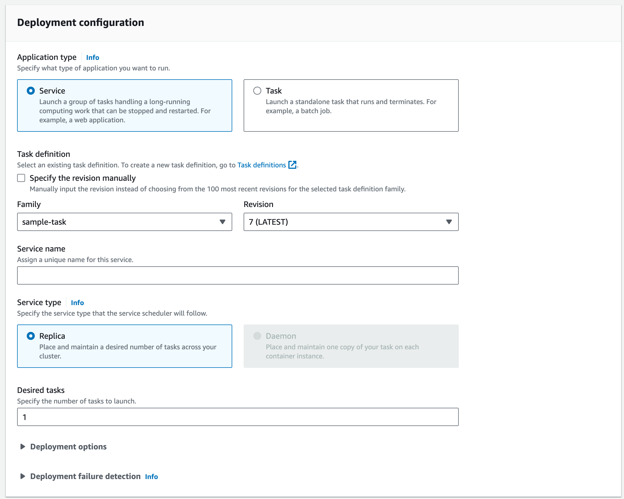Image resolution: width=624 pixels, height=499 pixels.
Task: Expand the Deployment failure detection section
Action: 85,476
